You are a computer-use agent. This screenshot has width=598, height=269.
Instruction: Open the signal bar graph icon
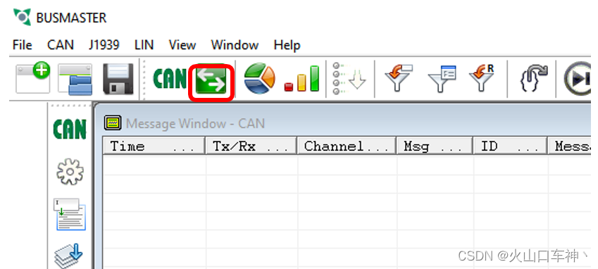(301, 79)
